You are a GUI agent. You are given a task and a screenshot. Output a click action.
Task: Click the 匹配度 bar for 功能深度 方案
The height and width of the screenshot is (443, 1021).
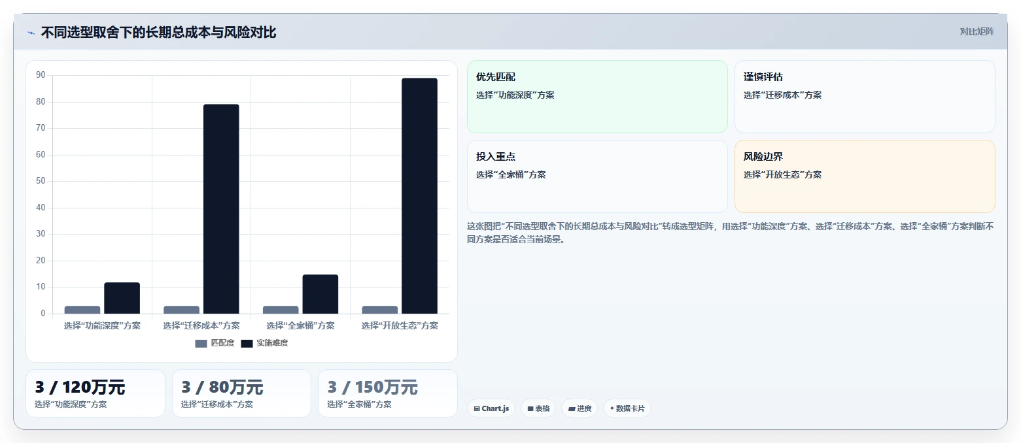coord(82,310)
